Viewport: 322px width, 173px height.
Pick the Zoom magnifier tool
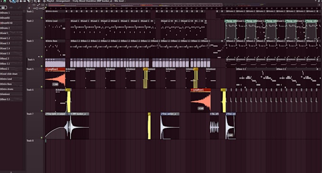click(x=35, y=1)
